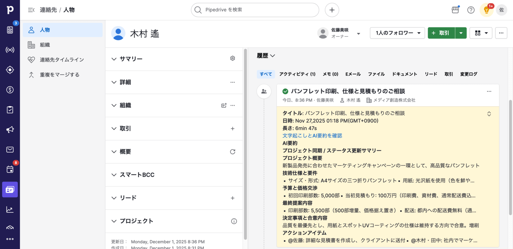Select the ファイル tab
This screenshot has height=249, width=513.
pyautogui.click(x=376, y=74)
